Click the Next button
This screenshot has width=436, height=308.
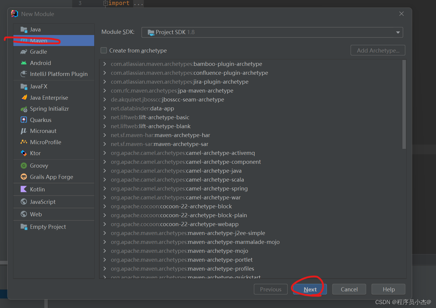pos(310,289)
